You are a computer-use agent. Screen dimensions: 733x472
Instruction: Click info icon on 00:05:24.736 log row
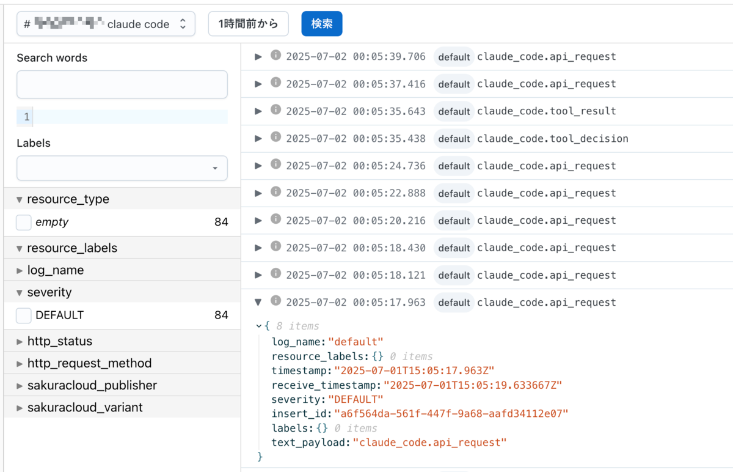click(275, 164)
